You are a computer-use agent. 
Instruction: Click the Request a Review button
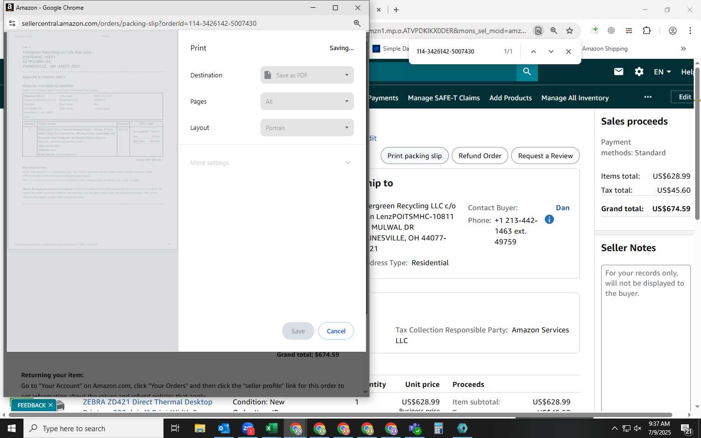point(545,156)
